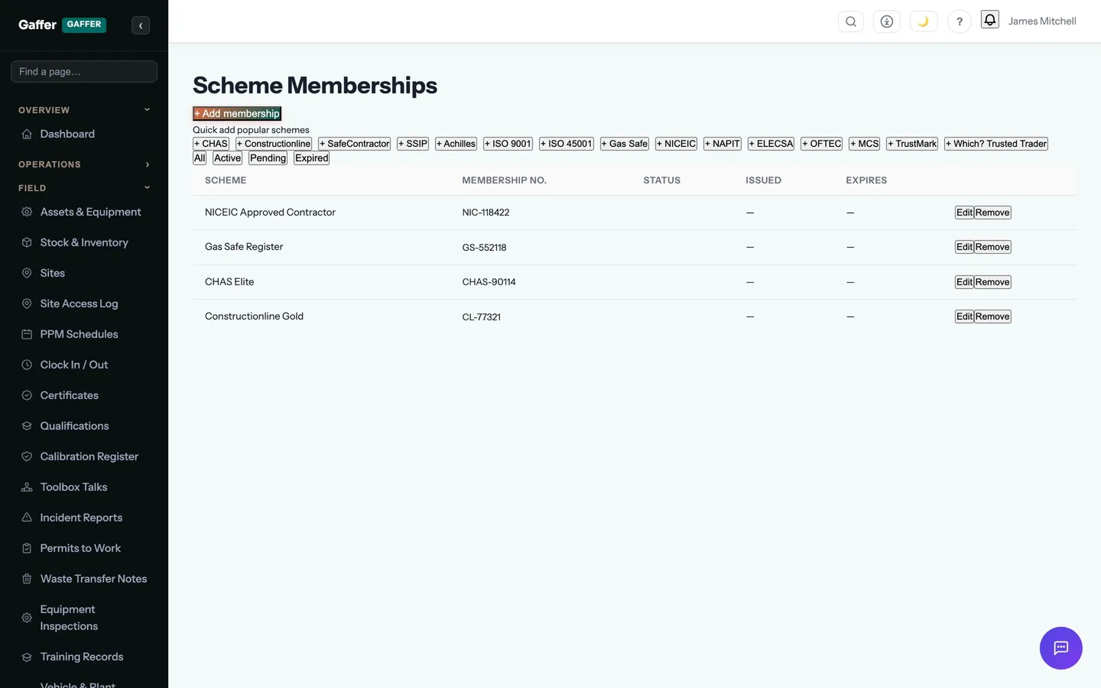Remove the NICEIC Approved Contractor membership

[x=992, y=213]
